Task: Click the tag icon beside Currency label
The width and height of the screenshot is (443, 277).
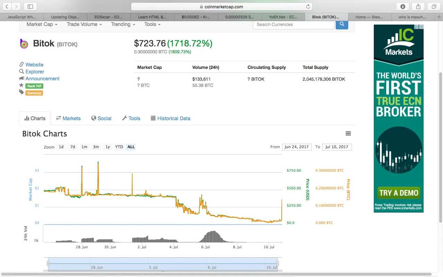Action: click(x=21, y=92)
